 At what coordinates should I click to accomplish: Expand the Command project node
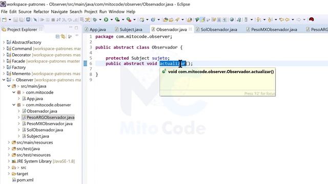tap(4, 49)
